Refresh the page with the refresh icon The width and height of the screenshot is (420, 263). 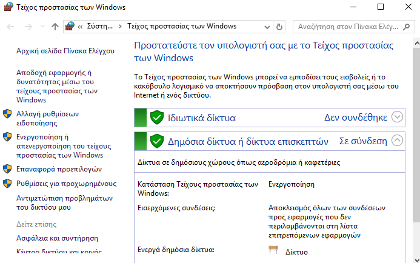click(x=279, y=27)
